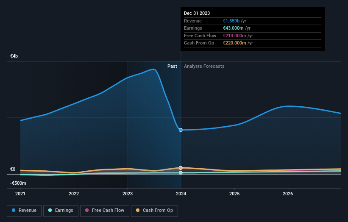Click the Earnings row label in tooltip

point(193,28)
